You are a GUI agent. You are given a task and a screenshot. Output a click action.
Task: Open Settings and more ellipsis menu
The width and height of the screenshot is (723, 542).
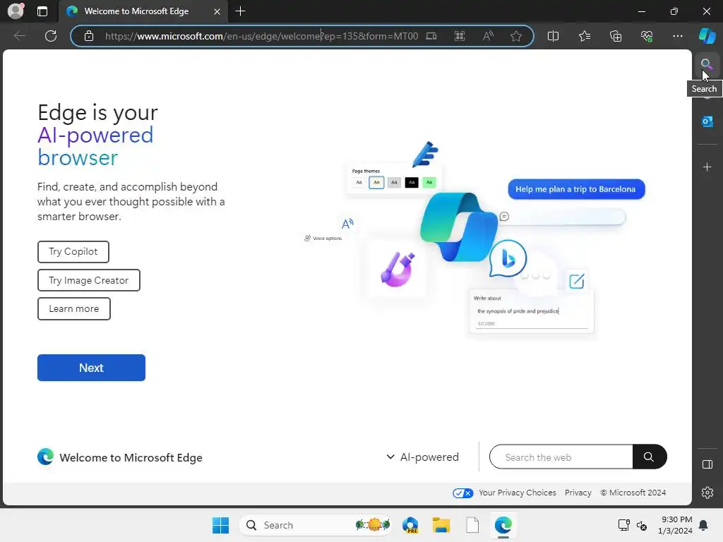(x=677, y=36)
